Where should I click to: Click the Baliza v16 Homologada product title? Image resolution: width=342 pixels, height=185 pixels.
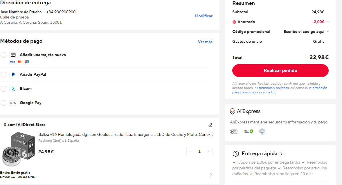(125, 135)
